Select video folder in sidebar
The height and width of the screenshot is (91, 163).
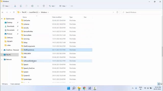[x=9, y=45]
